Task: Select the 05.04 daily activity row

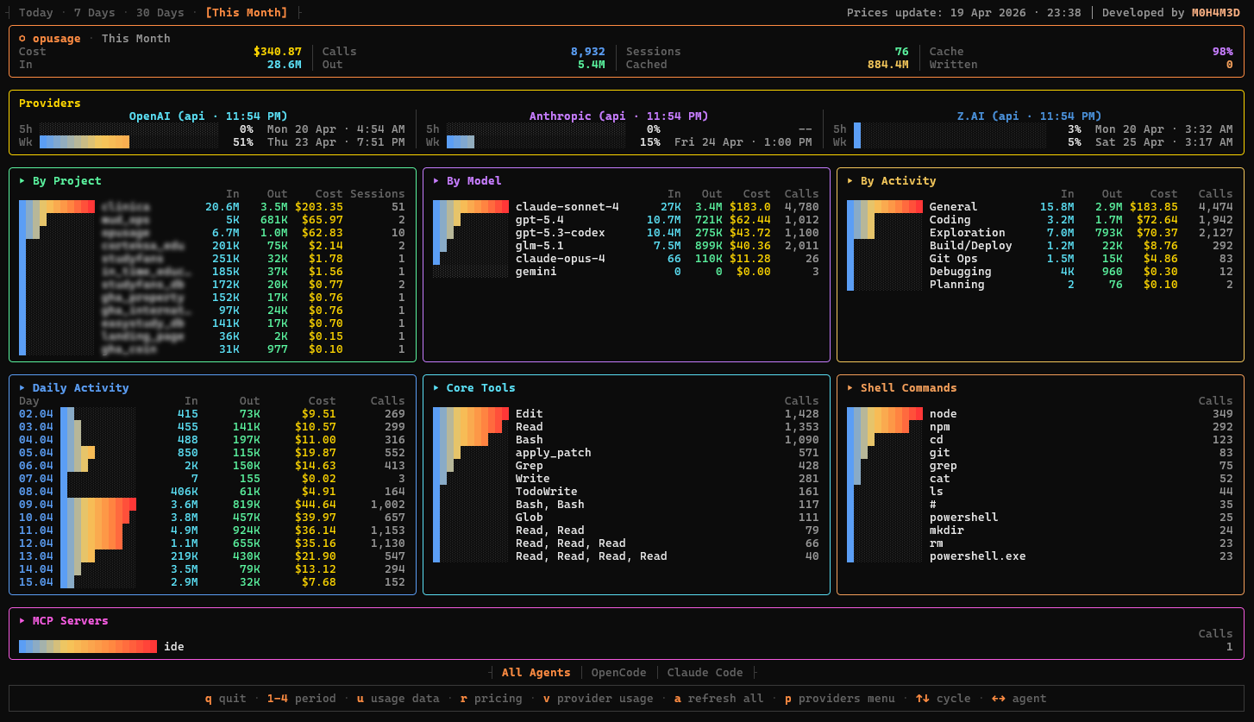Action: click(x=211, y=453)
